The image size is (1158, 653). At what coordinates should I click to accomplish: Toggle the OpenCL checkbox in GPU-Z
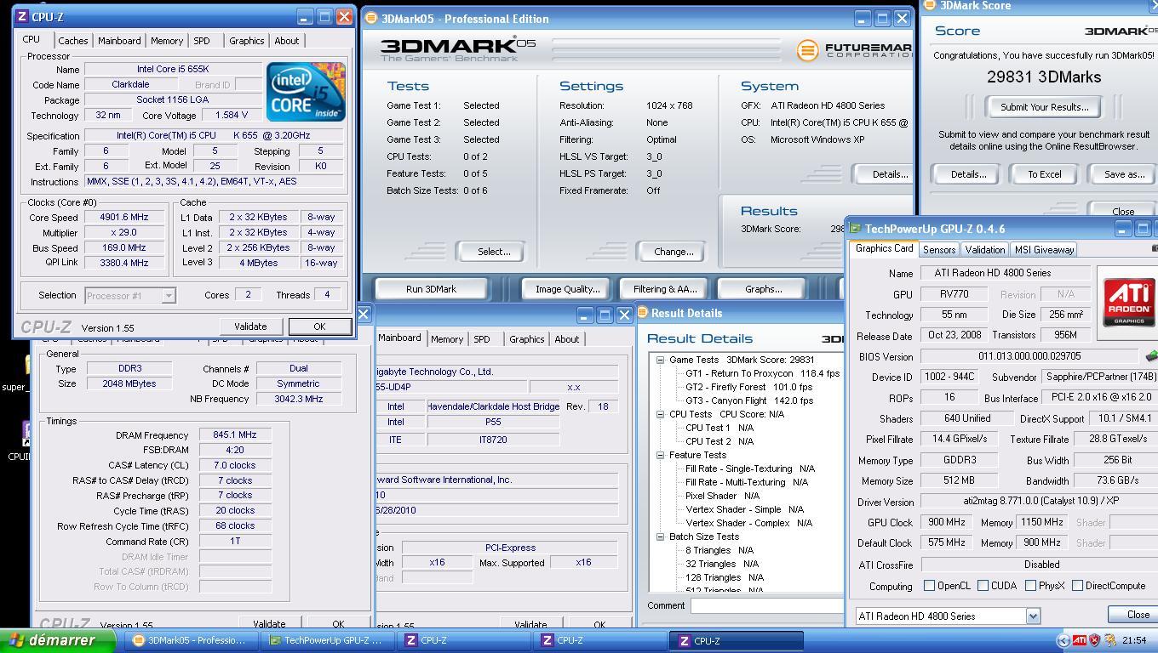[930, 586]
